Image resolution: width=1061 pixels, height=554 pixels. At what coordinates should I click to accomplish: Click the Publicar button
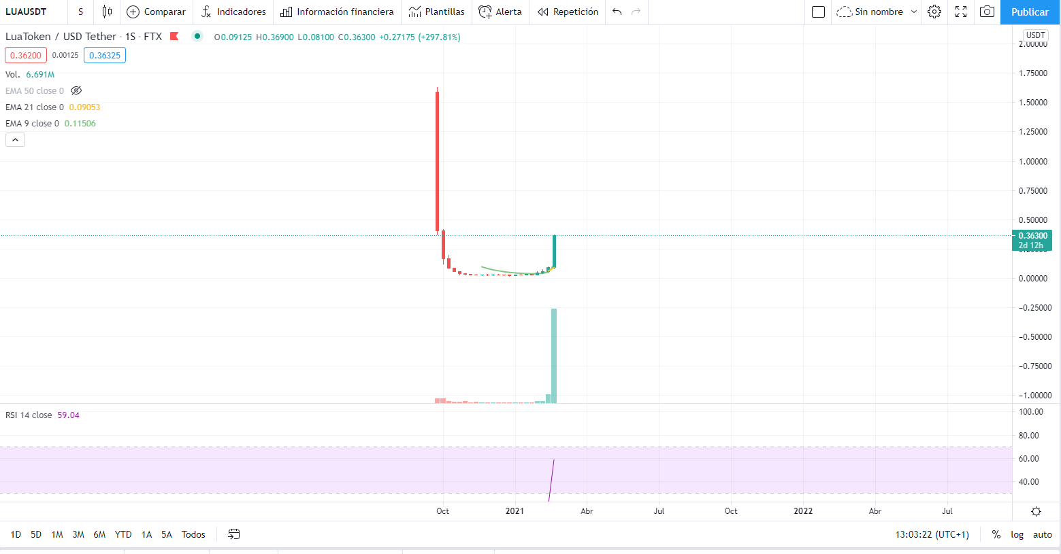(x=1030, y=12)
